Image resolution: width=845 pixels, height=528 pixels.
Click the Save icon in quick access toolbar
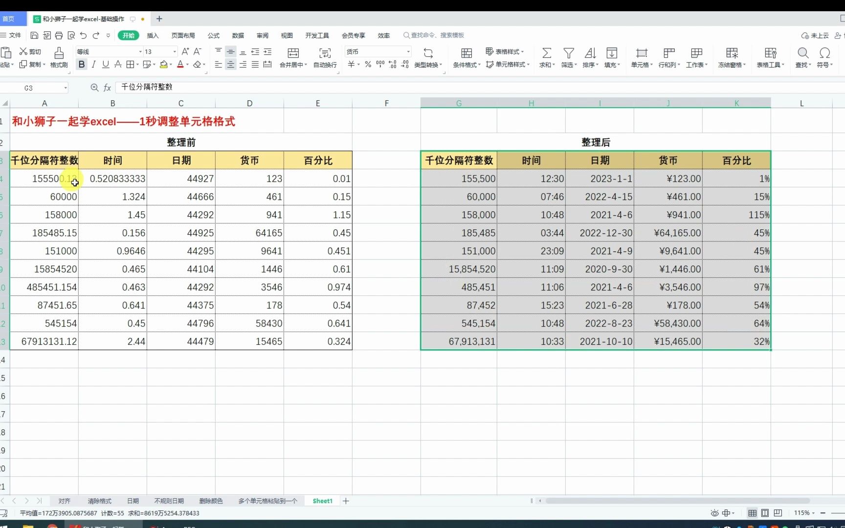click(x=34, y=35)
